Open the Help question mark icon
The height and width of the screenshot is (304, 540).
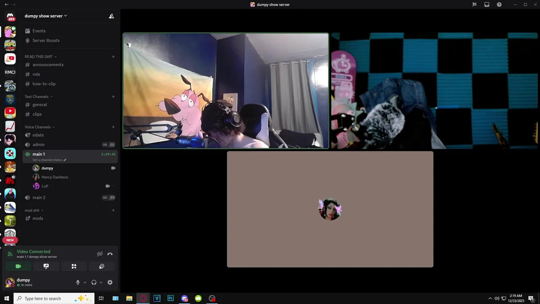499,5
